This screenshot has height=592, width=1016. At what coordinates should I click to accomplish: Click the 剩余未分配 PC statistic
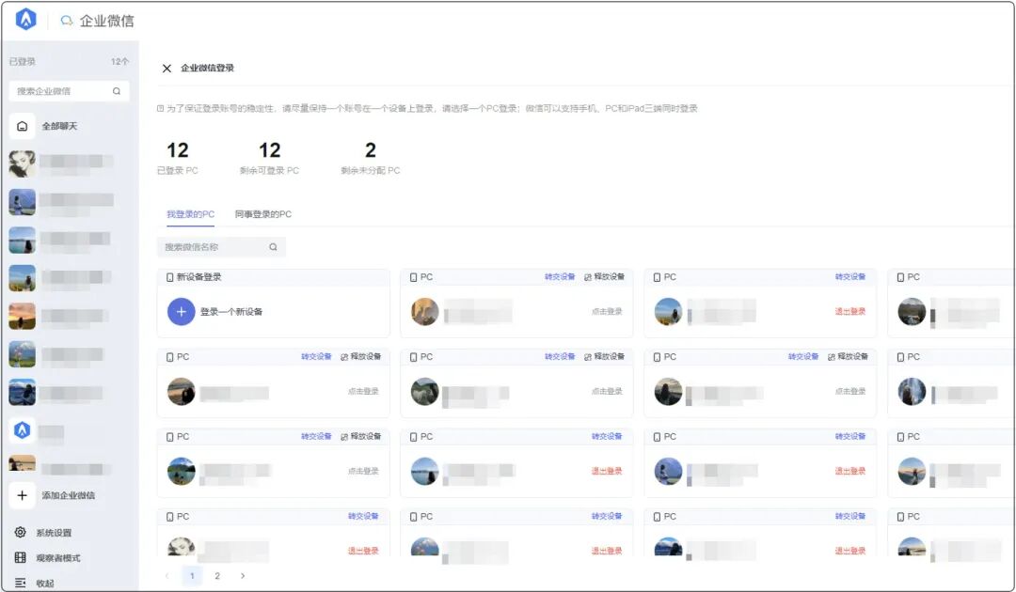pyautogui.click(x=371, y=159)
